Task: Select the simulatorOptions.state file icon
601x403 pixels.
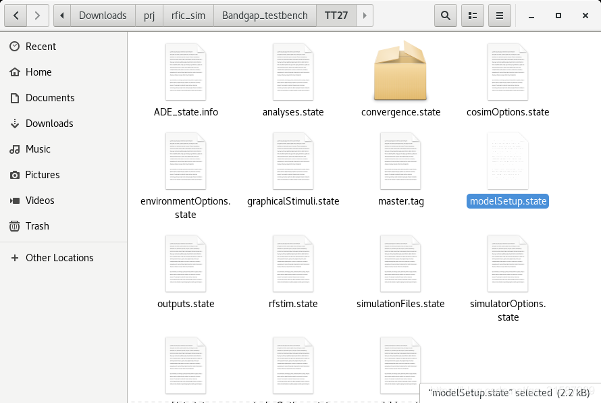Action: coord(508,263)
